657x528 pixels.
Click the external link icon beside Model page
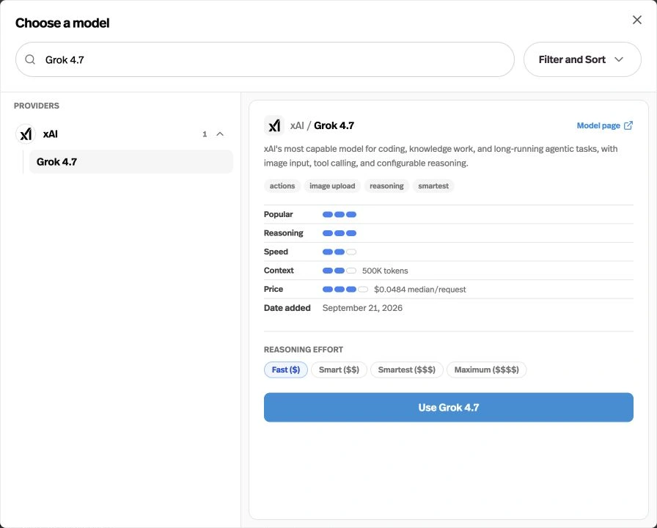click(x=628, y=125)
